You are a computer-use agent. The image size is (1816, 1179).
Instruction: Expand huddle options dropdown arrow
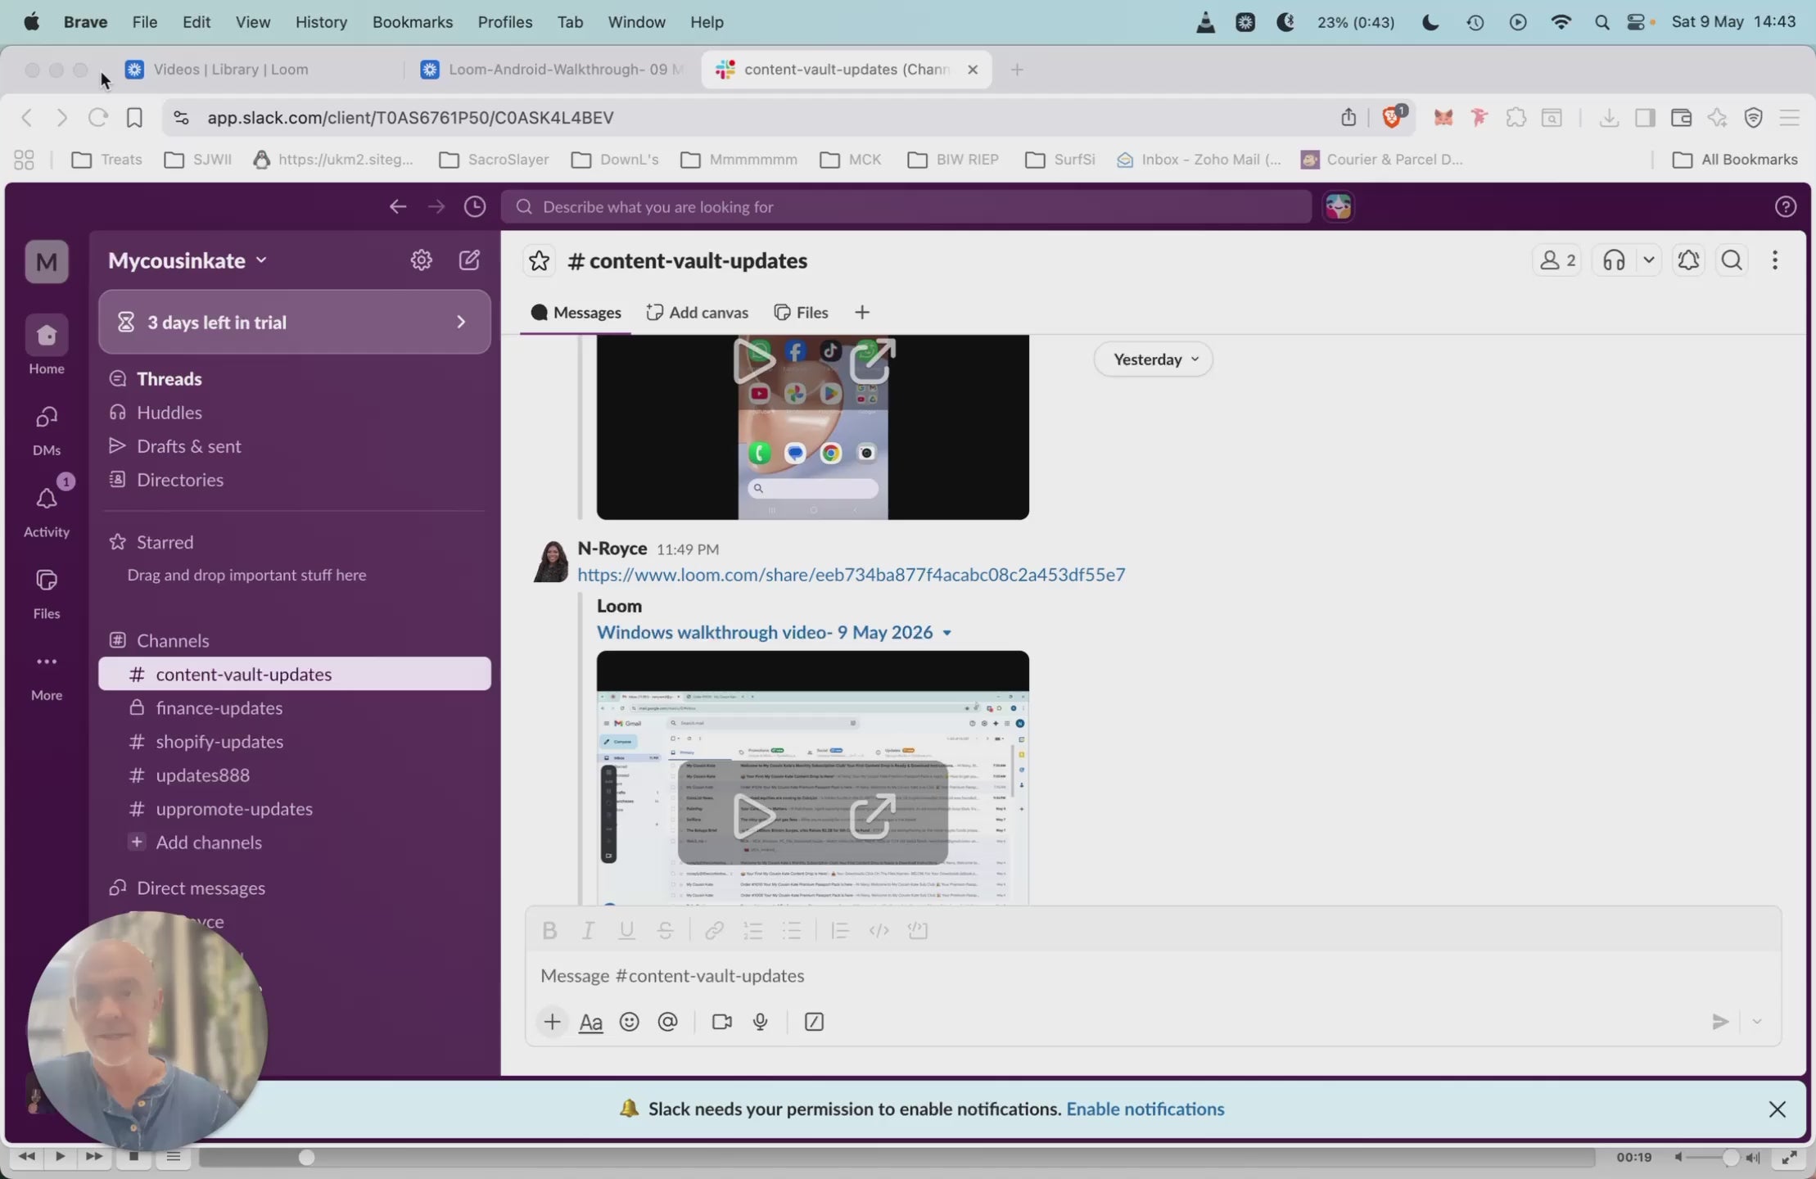tap(1648, 260)
